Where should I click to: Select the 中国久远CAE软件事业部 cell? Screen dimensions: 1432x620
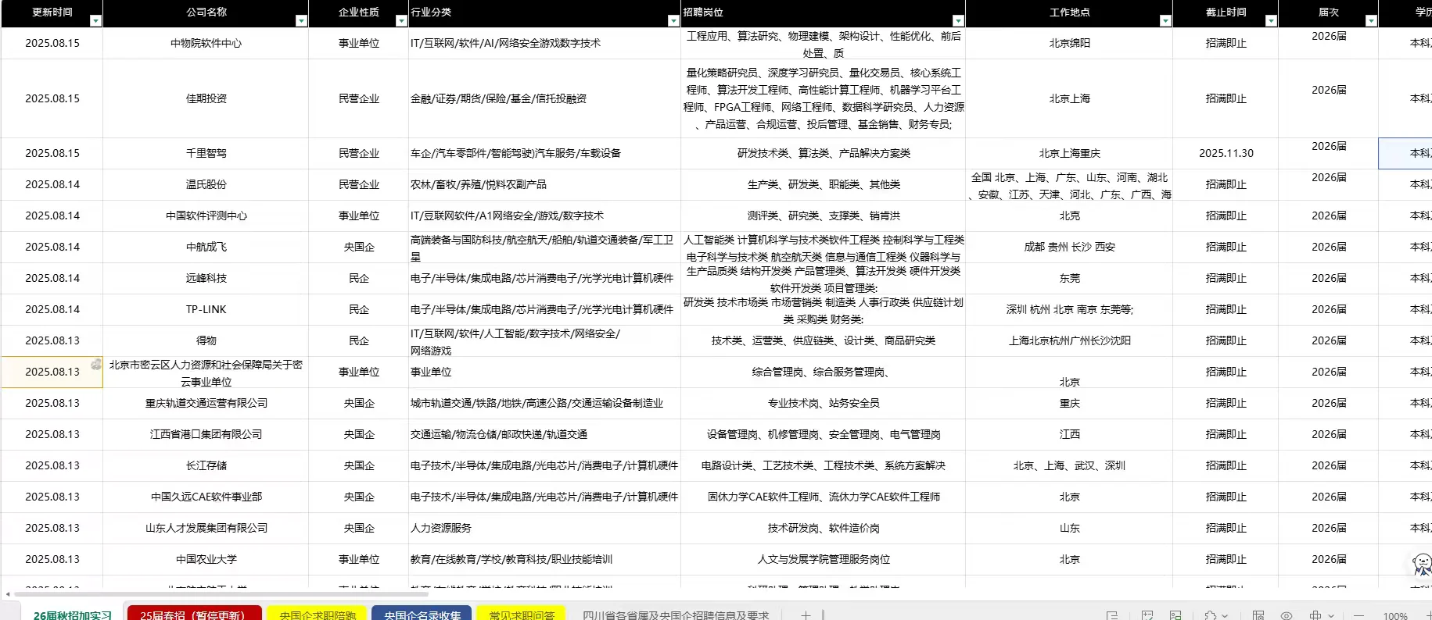(206, 497)
